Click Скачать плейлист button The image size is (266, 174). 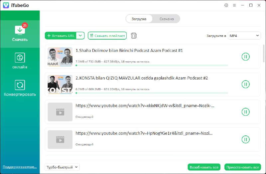(x=107, y=36)
